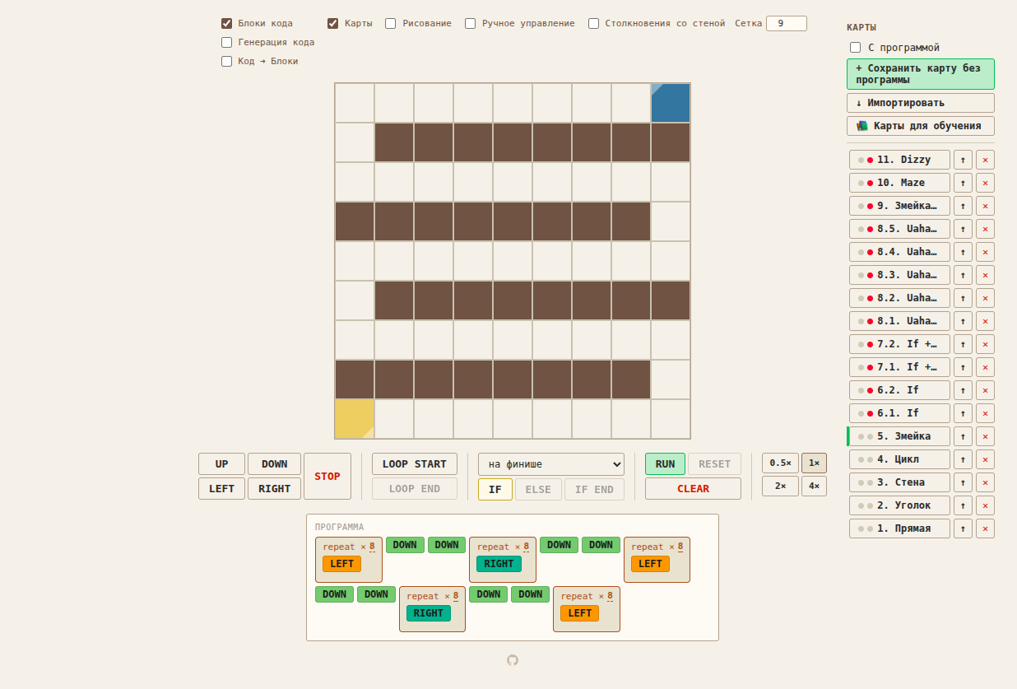
Task: Click the Импортировать button
Action: (x=921, y=103)
